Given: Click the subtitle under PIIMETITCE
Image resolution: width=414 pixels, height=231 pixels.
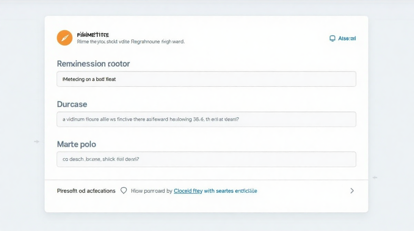Looking at the screenshot, I should coord(130,42).
